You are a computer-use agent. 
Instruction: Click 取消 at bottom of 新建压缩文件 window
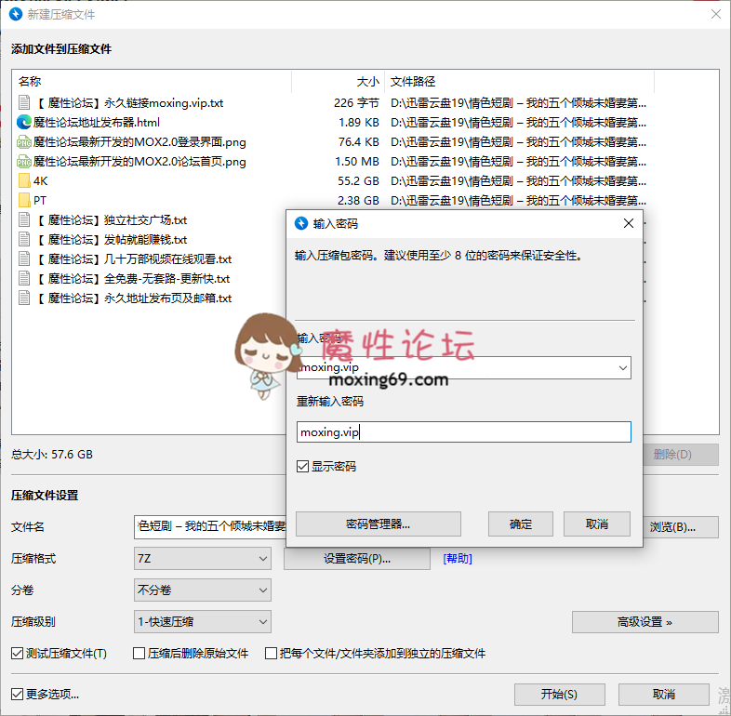pos(664,695)
